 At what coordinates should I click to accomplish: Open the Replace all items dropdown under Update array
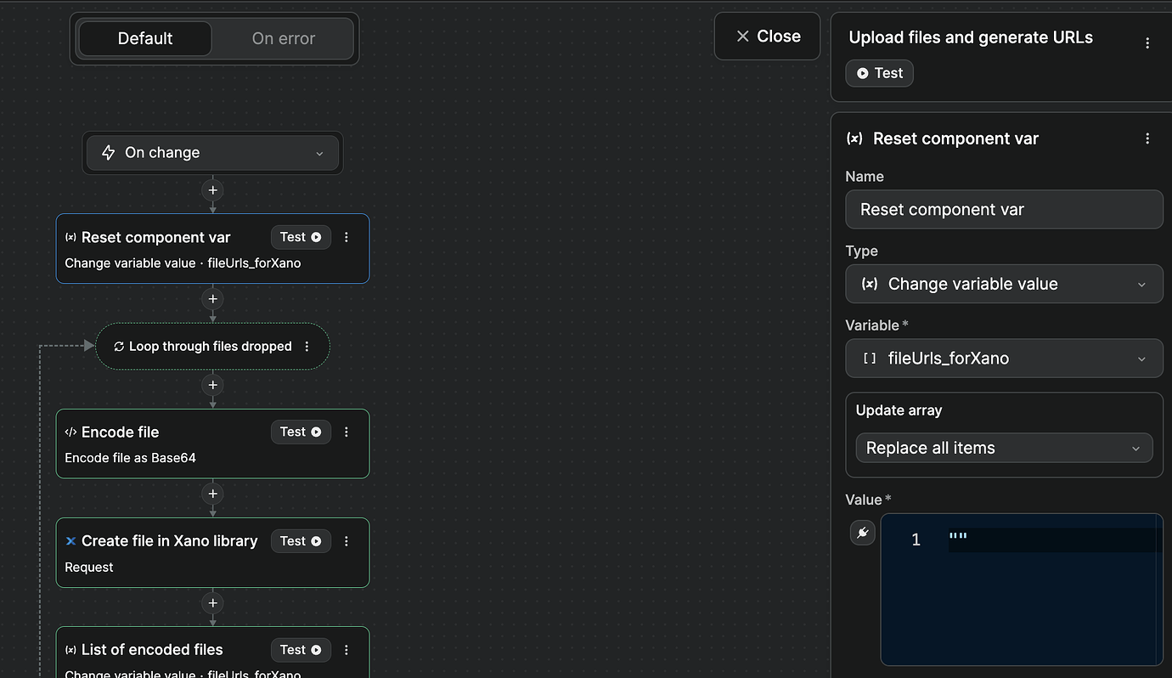click(x=1004, y=448)
